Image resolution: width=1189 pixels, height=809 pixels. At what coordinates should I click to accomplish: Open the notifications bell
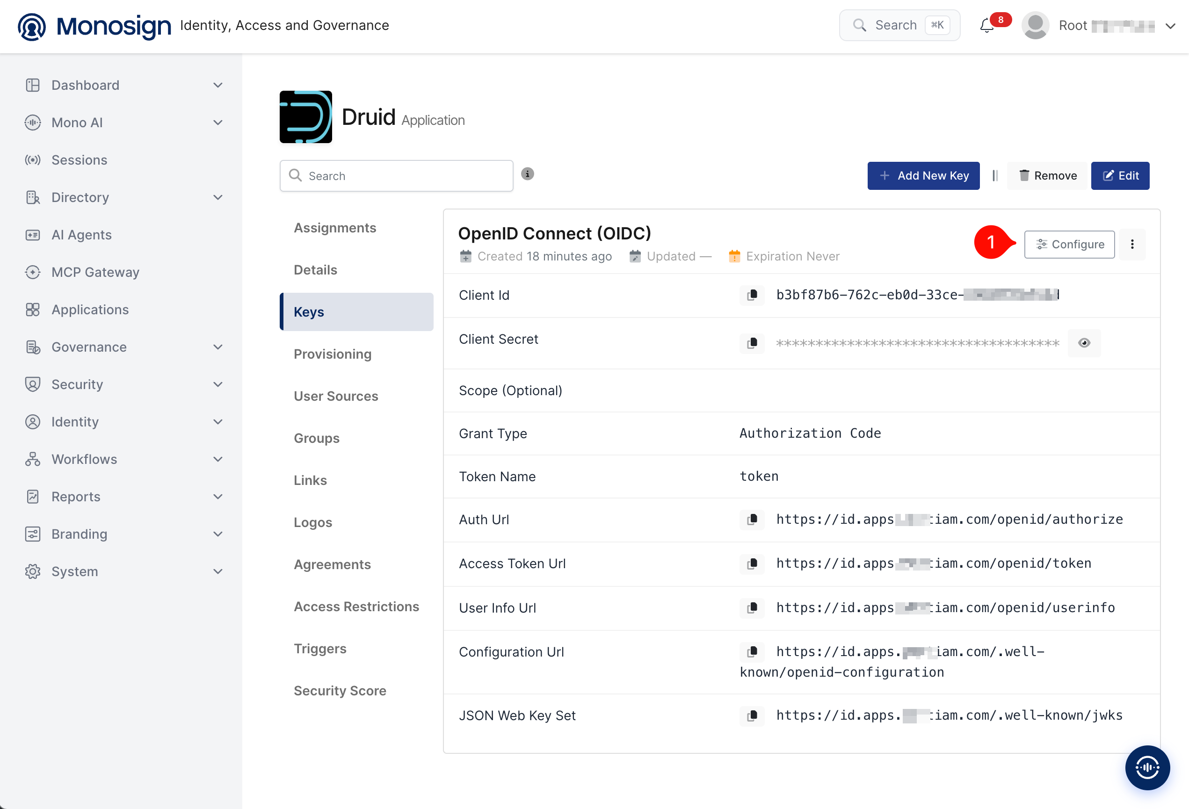(986, 25)
